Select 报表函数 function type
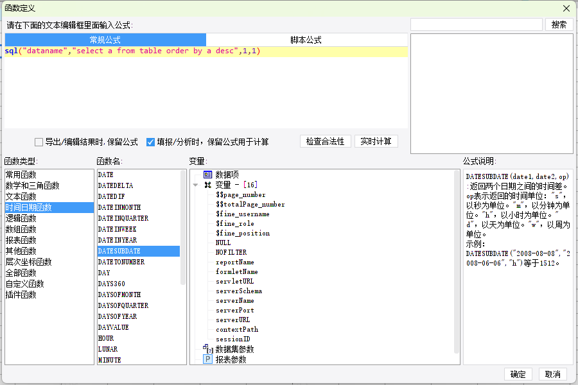 point(49,240)
